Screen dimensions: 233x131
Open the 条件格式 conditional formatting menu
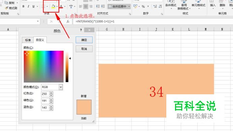[x=171, y=5]
